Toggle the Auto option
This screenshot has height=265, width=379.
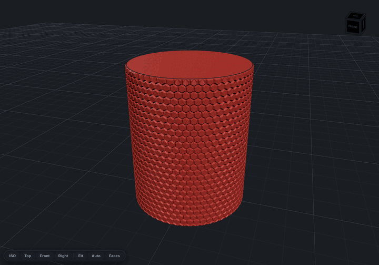coord(96,256)
